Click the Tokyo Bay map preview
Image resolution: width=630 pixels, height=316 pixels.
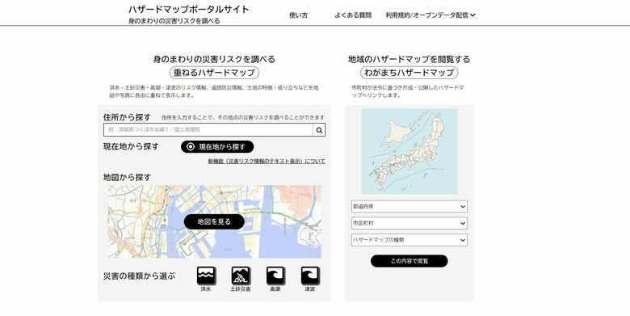point(214,221)
